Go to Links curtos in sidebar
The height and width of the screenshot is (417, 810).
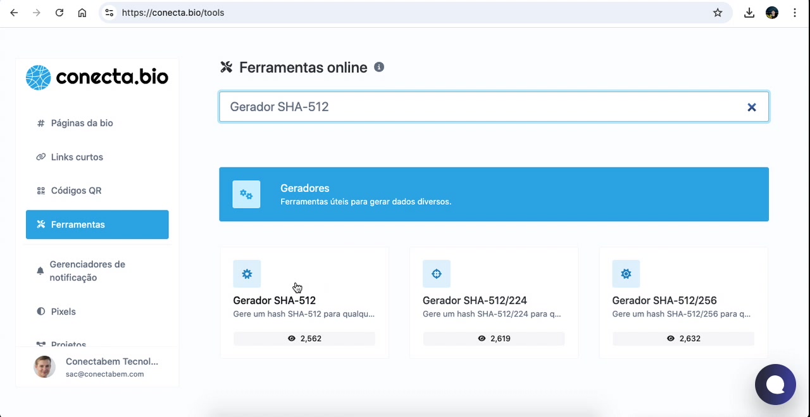point(77,157)
